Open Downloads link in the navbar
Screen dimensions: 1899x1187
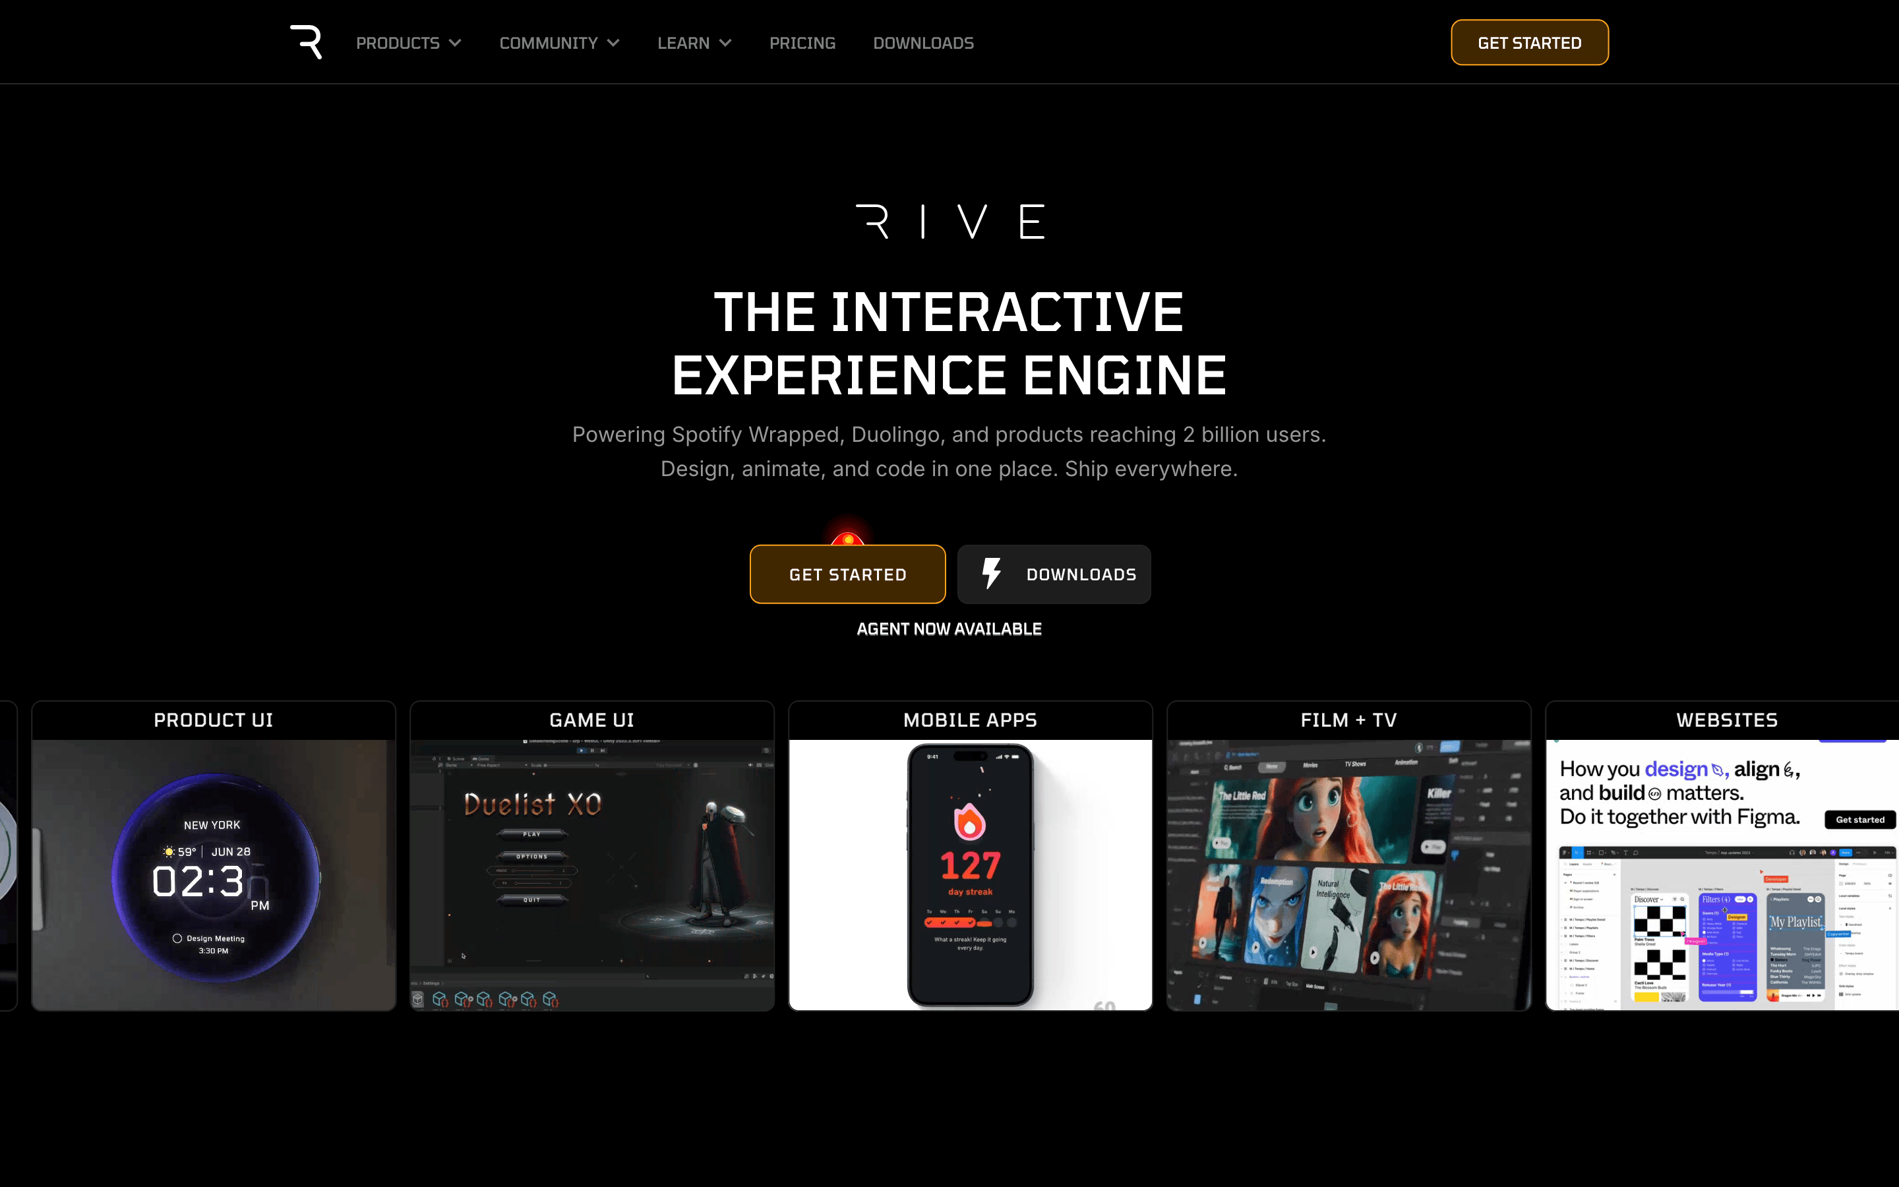click(x=924, y=43)
